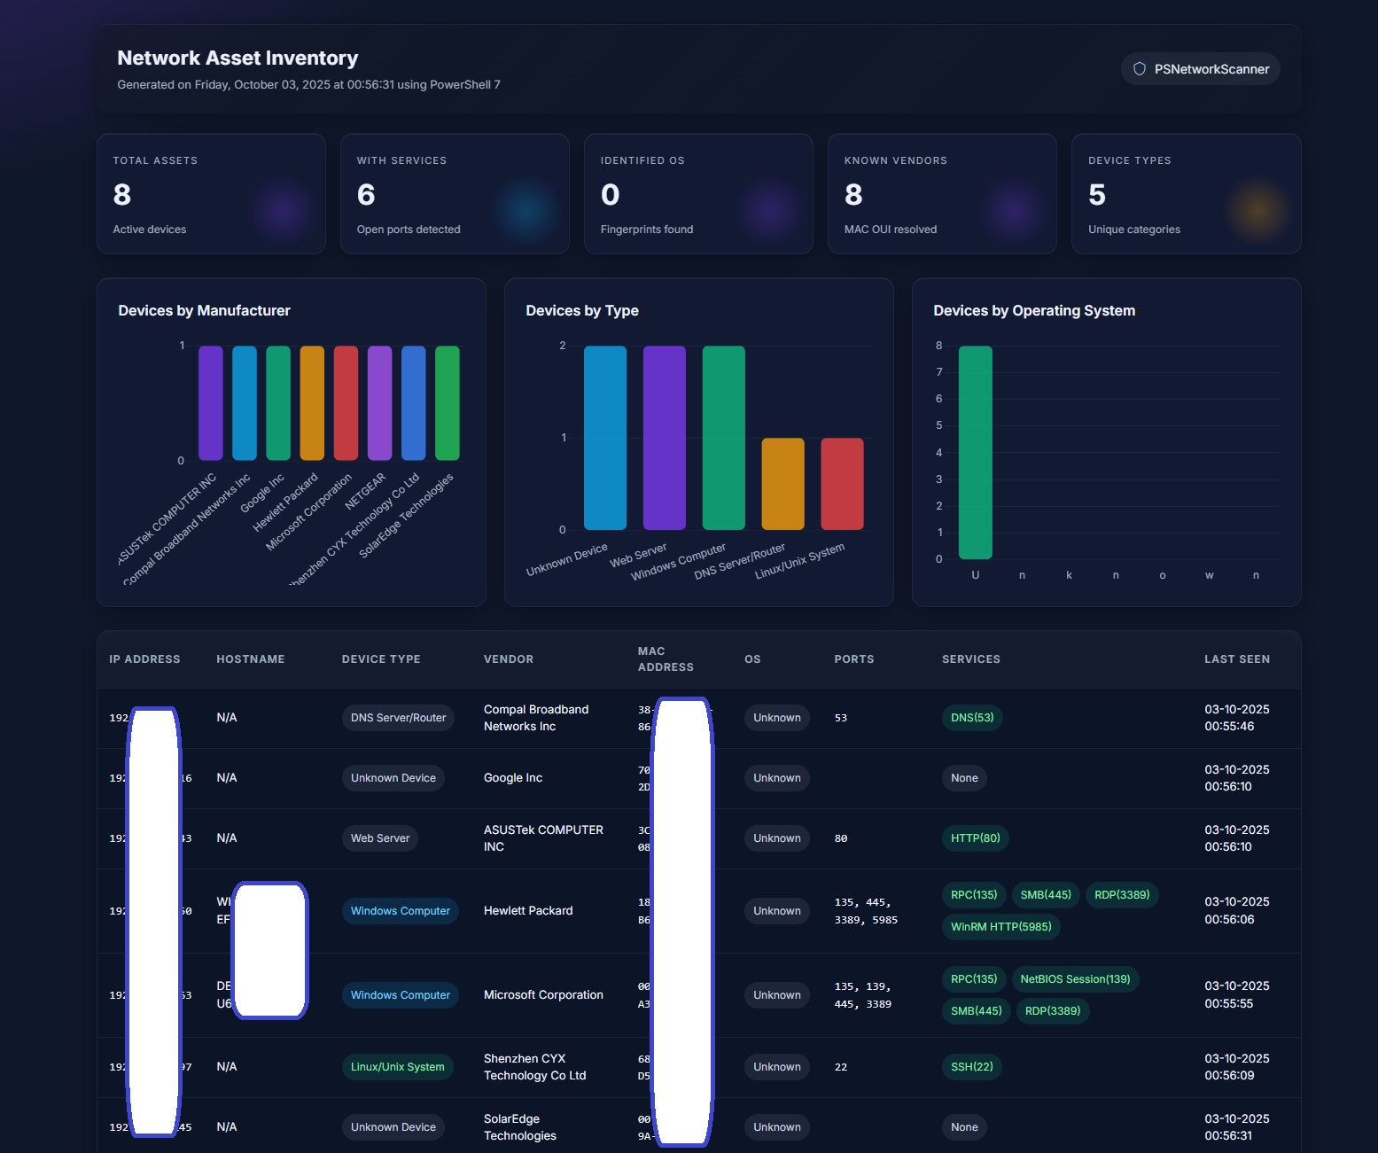This screenshot has width=1378, height=1153.
Task: Sort table by IP Address column header
Action: (144, 659)
